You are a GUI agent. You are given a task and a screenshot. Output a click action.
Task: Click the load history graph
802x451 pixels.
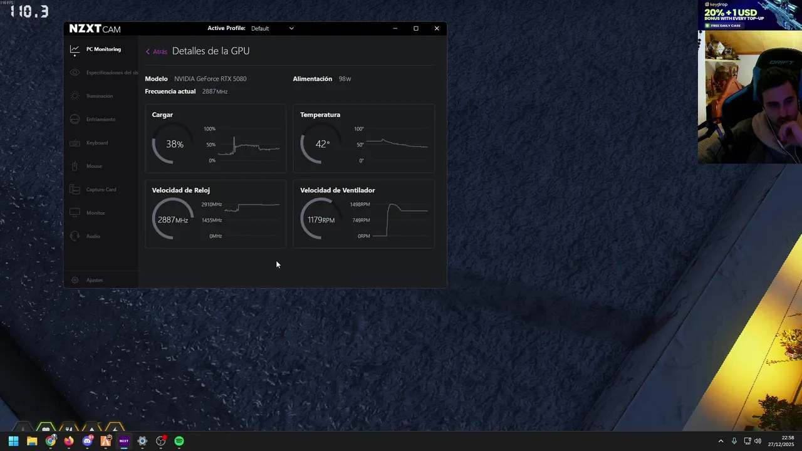click(x=249, y=145)
